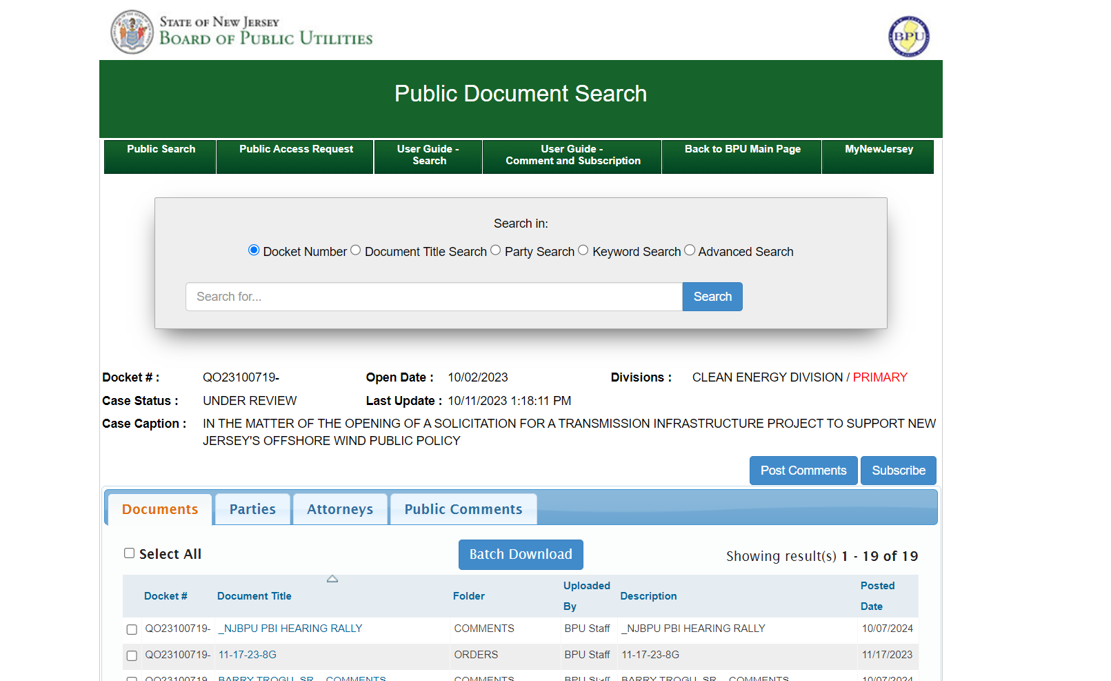Click the Board of Public Utilities title text

pyautogui.click(x=266, y=38)
